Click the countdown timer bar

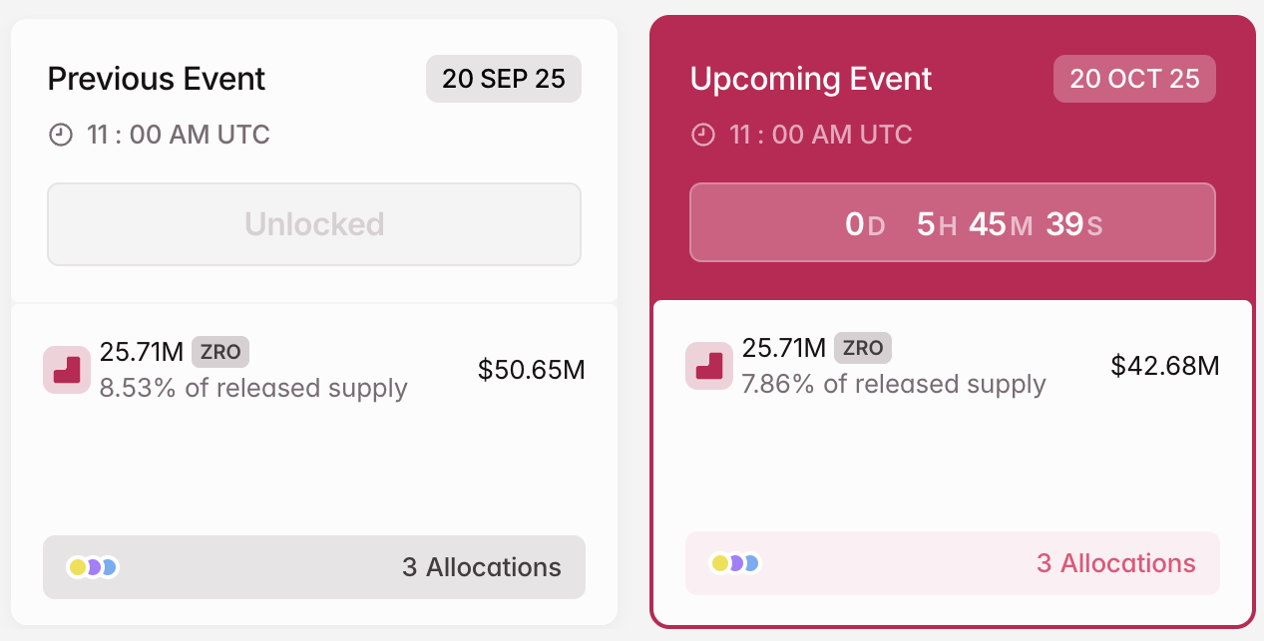pyautogui.click(x=952, y=222)
